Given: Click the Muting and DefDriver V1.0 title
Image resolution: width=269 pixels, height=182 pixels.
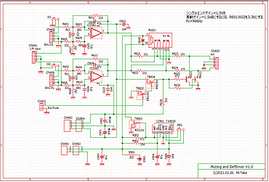Looking at the screenshot, I should click(232, 167).
